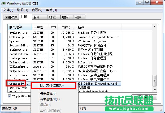Sort processes by the CPU column header
The width and height of the screenshot is (165, 113).
[53, 27]
